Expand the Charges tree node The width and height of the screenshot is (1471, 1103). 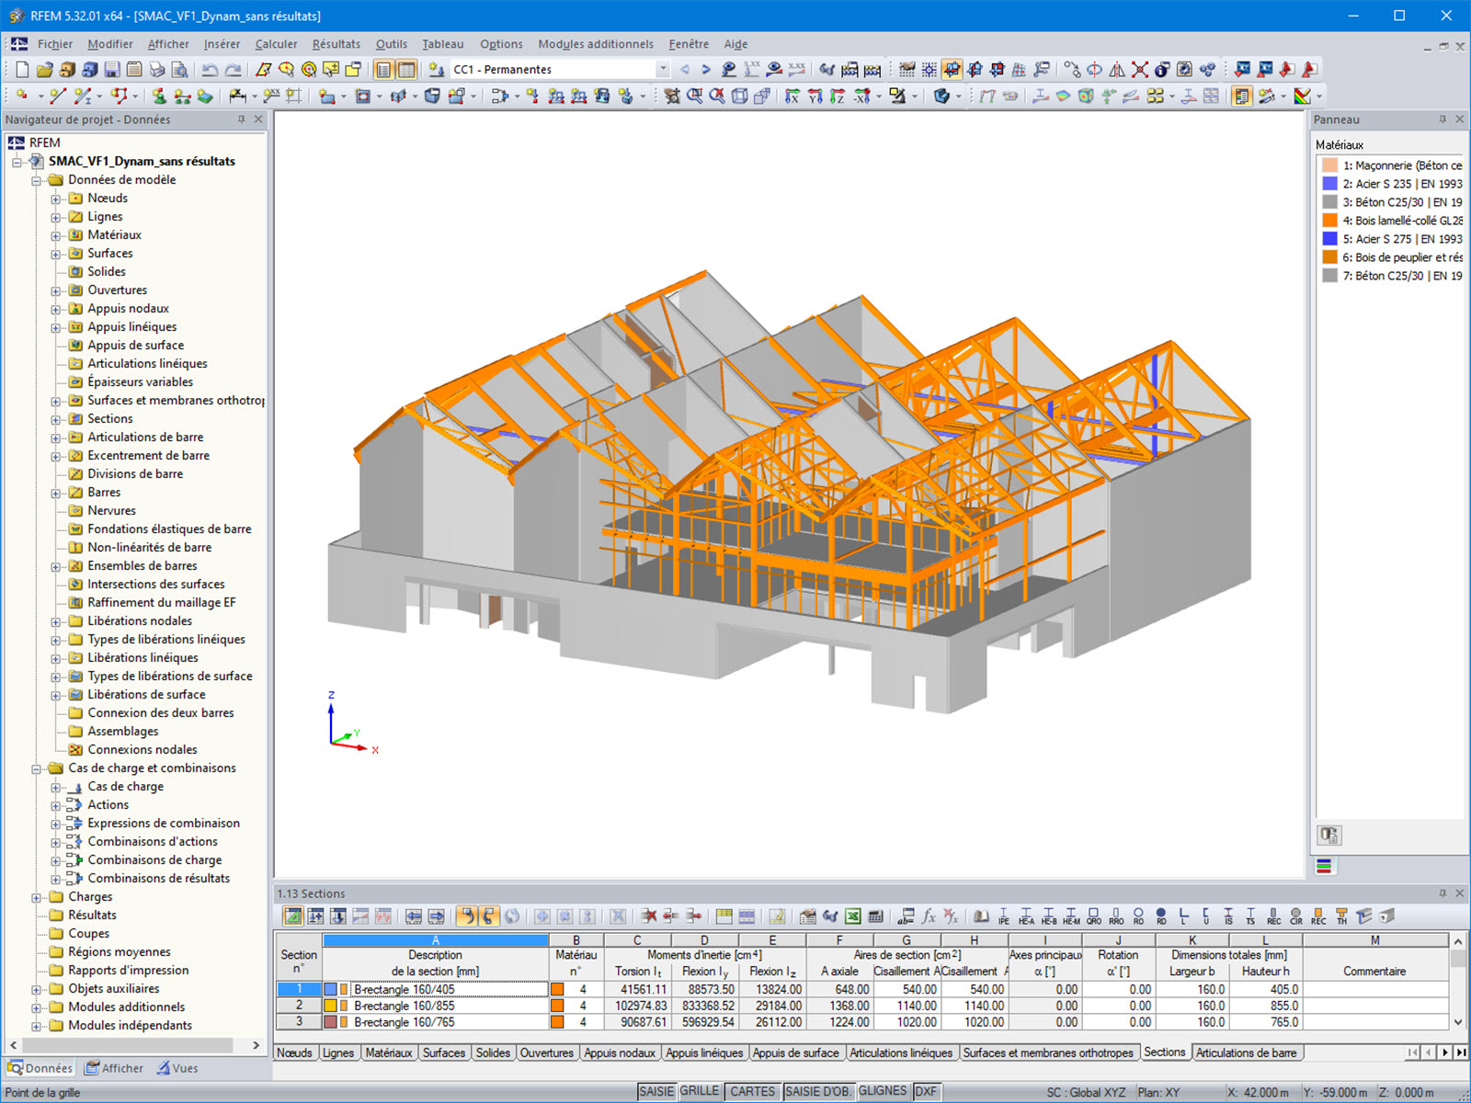click(37, 897)
